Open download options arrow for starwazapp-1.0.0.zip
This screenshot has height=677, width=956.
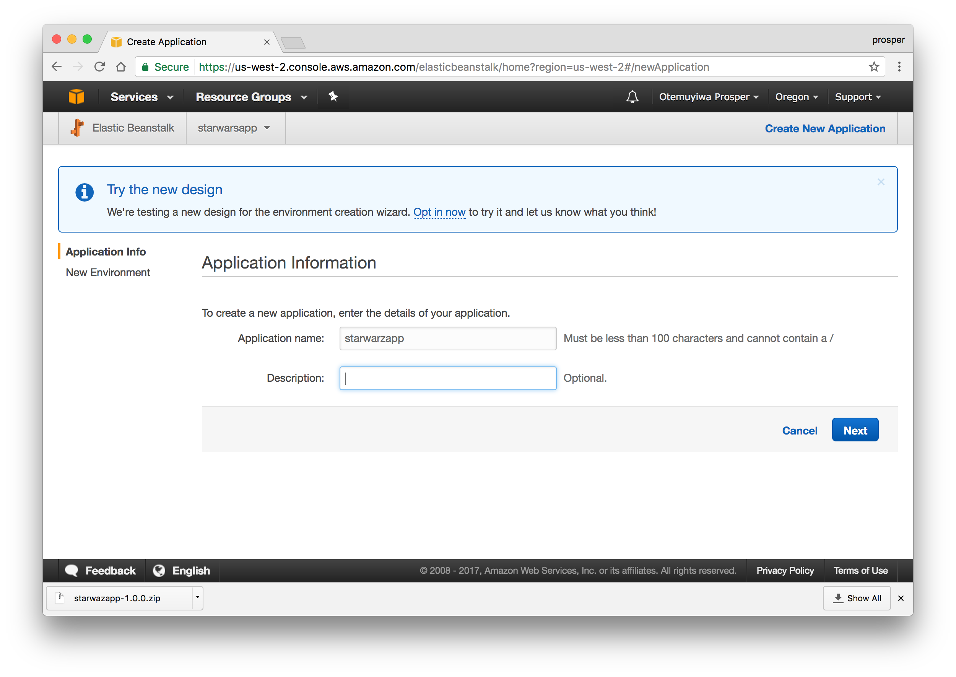tap(198, 597)
